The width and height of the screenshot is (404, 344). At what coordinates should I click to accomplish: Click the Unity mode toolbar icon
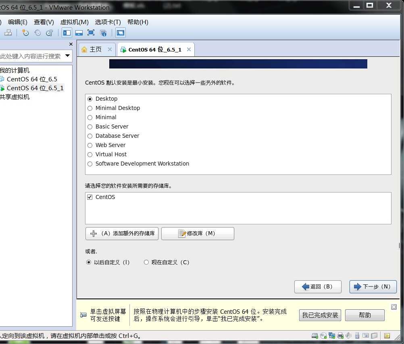pyautogui.click(x=103, y=33)
